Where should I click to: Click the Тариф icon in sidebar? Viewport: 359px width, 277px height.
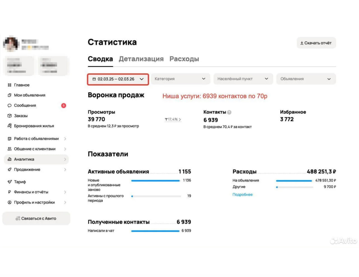[x=10, y=182]
